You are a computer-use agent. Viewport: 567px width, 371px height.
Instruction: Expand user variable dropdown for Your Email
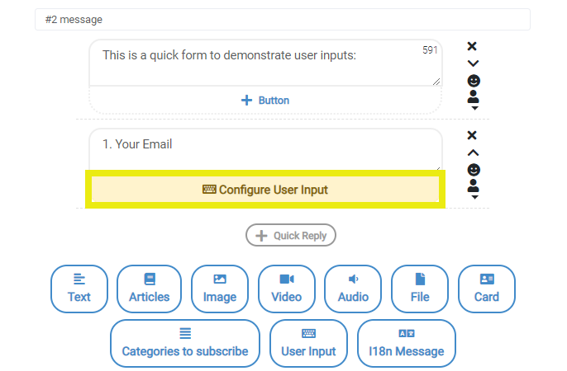pos(474,190)
